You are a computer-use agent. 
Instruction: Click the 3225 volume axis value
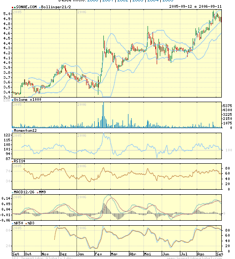pos(227,114)
